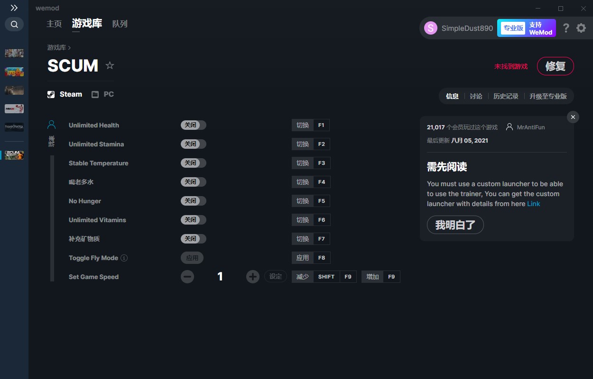
Task: Toggle the 喝老多水 switch
Action: (194, 182)
